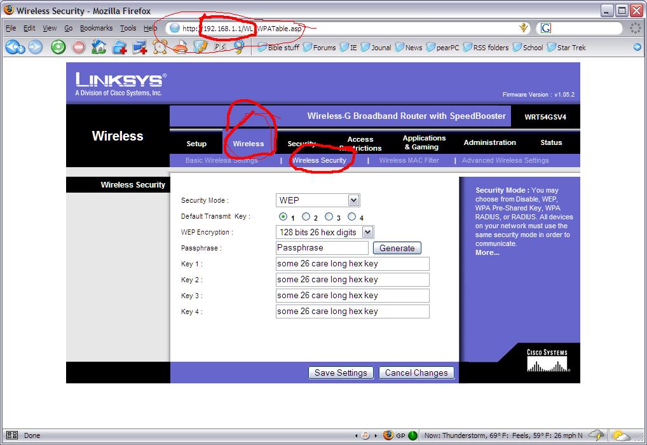Open the Jounal bookmark folder
Screen dimensions: 647x445
[x=376, y=48]
